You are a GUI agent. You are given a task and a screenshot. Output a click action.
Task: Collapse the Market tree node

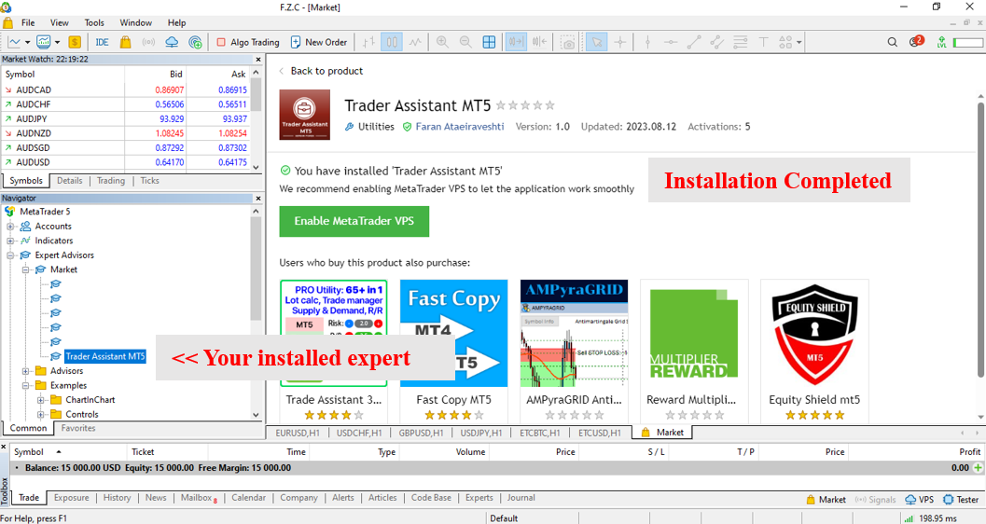[x=26, y=269]
